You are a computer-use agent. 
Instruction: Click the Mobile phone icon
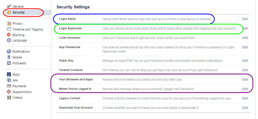pos(9,57)
